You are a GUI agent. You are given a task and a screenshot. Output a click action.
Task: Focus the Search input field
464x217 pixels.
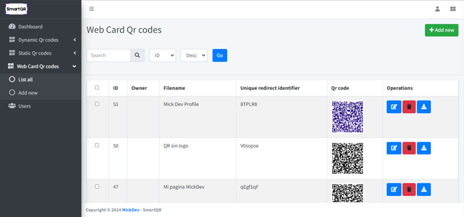click(109, 55)
